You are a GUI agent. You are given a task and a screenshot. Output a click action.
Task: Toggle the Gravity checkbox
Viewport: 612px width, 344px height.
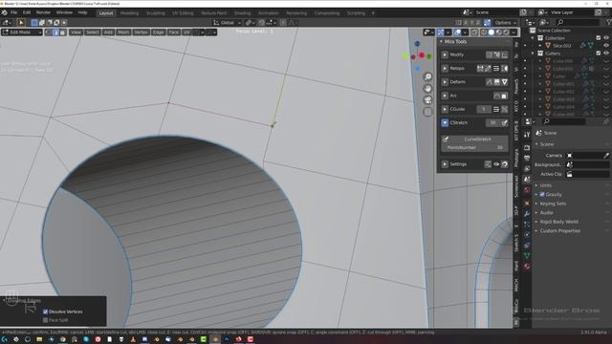click(542, 194)
